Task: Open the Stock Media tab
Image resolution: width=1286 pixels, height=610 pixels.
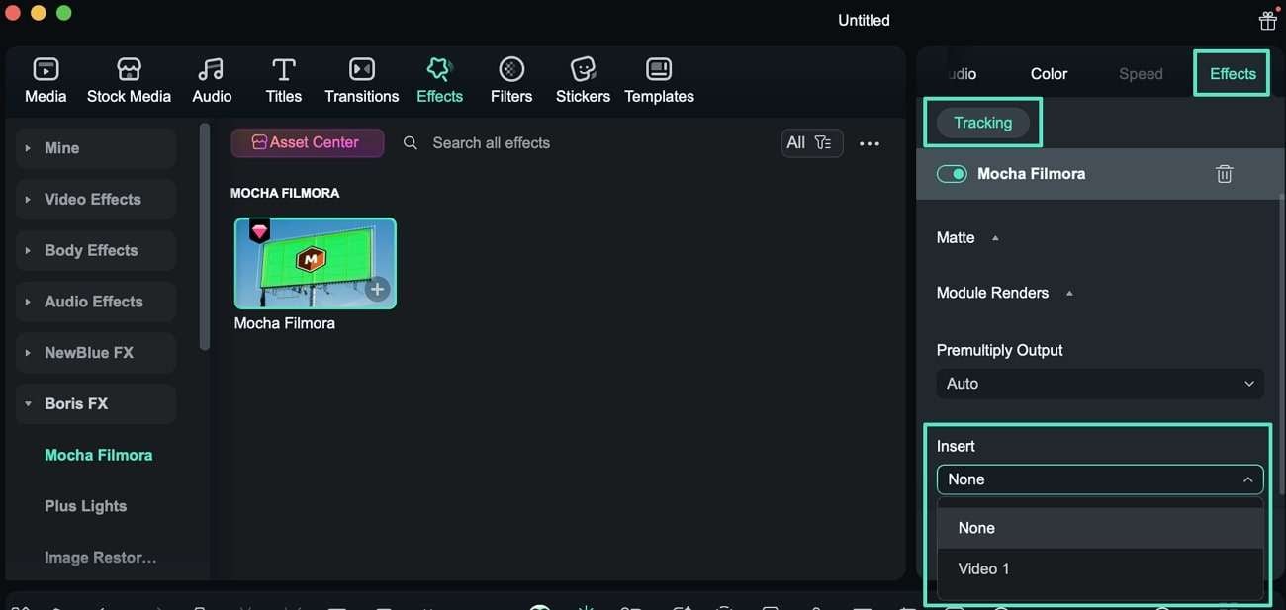Action: [x=129, y=81]
